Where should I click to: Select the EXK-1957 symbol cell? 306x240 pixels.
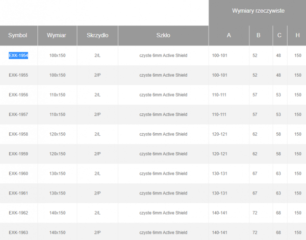pos(18,114)
